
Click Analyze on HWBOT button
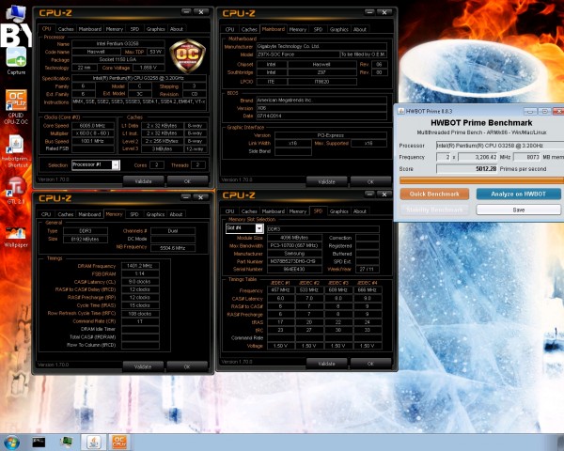[518, 194]
